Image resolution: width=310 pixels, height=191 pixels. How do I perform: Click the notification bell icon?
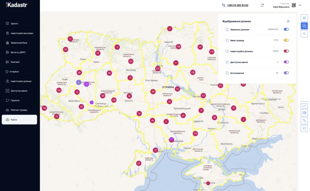[262, 5]
